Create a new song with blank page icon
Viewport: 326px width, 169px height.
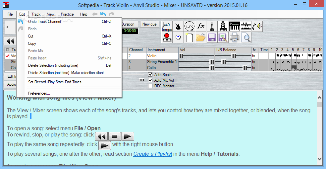point(190,38)
